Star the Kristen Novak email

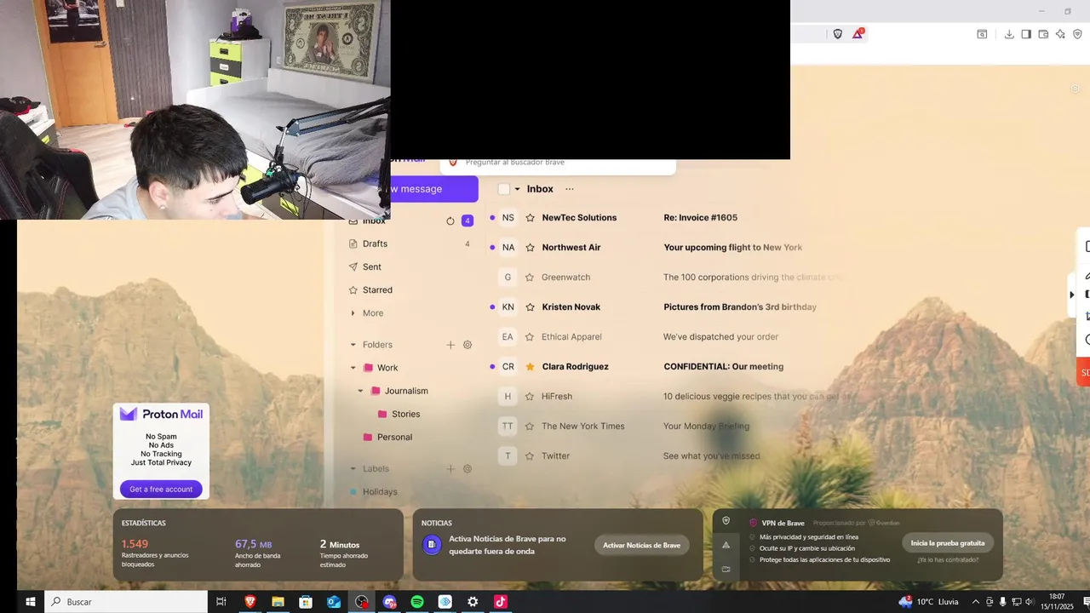[530, 306]
